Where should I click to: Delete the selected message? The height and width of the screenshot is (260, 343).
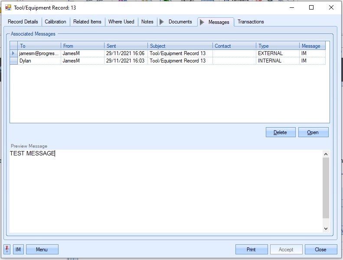click(x=280, y=132)
